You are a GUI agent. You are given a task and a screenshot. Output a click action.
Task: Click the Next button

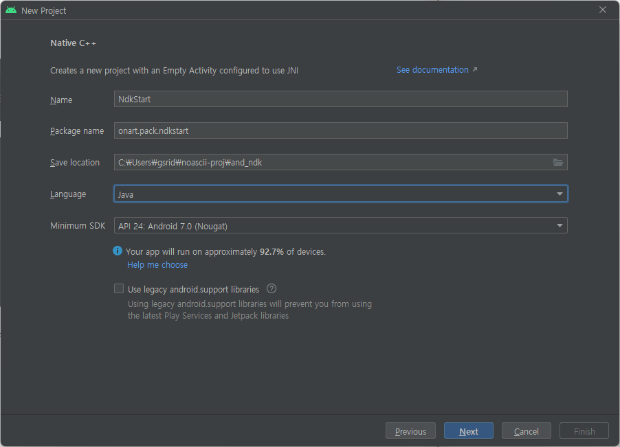pos(469,431)
